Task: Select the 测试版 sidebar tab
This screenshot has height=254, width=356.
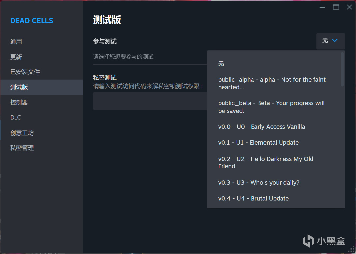Action: [19, 87]
